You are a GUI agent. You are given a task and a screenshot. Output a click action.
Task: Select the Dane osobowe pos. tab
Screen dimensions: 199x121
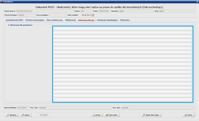point(55,20)
